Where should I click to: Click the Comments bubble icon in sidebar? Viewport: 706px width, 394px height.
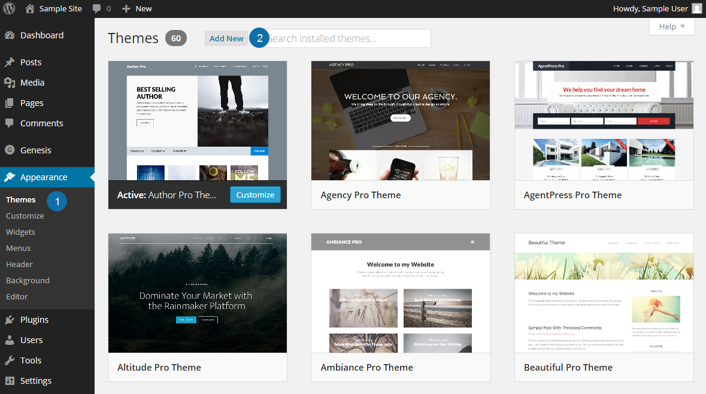10,123
